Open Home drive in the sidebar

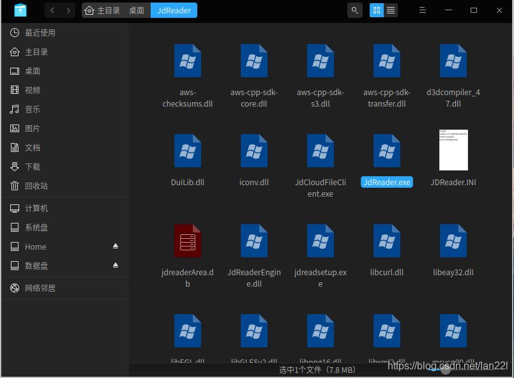[65, 246]
